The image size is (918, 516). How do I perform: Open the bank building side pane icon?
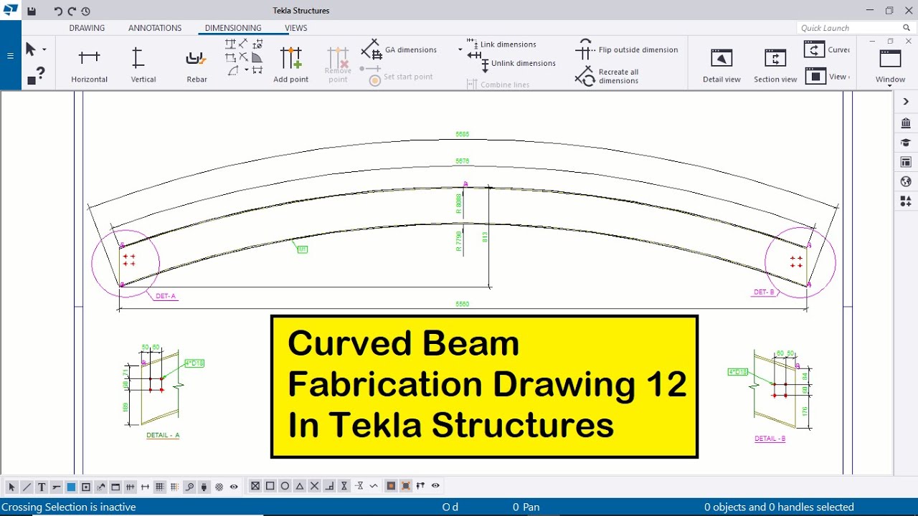[x=906, y=123]
